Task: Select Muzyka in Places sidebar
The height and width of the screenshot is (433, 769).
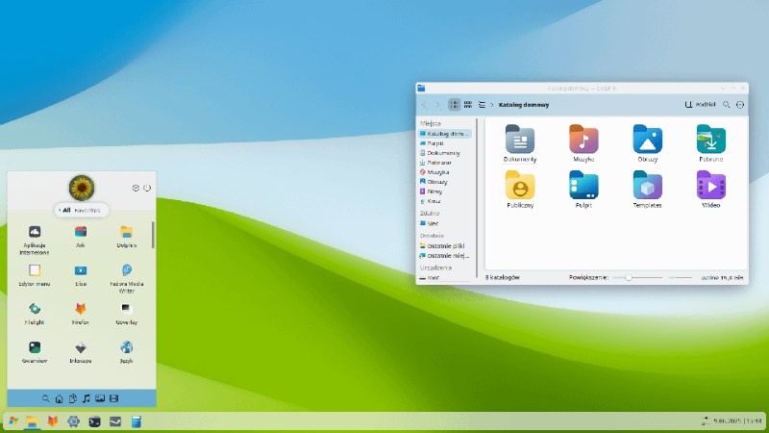Action: (445, 172)
